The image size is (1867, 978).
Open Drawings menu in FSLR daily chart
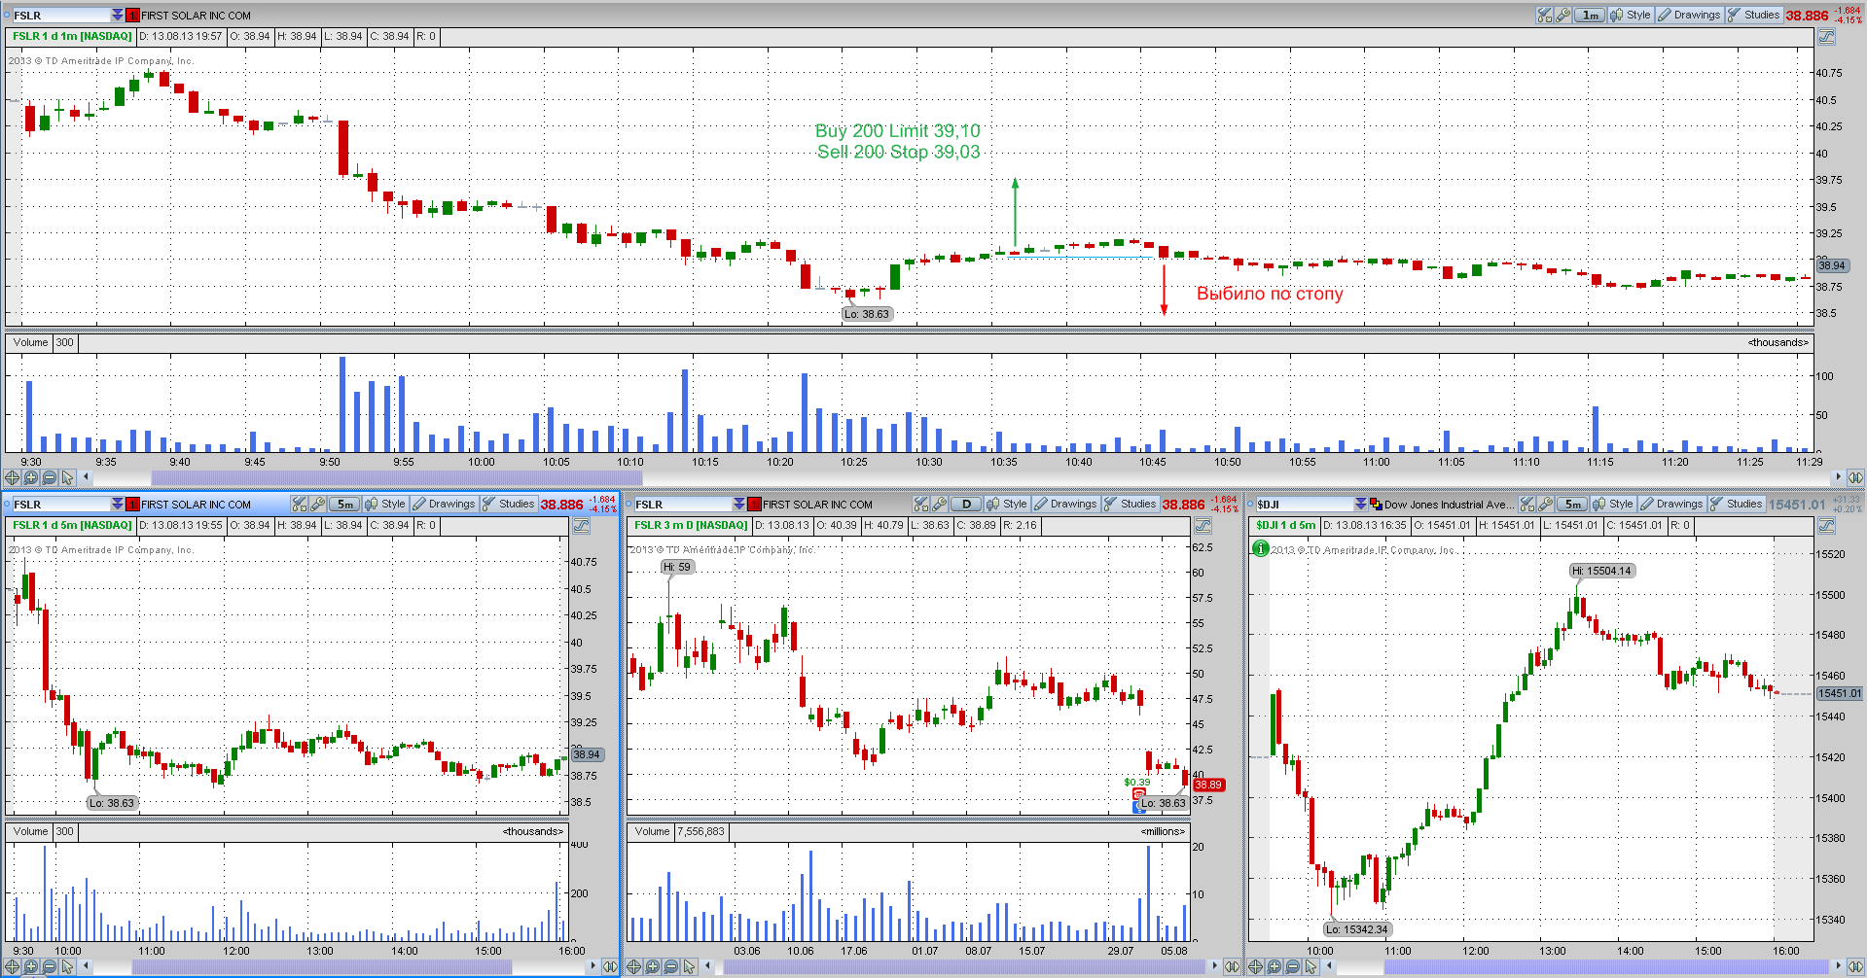click(1065, 504)
